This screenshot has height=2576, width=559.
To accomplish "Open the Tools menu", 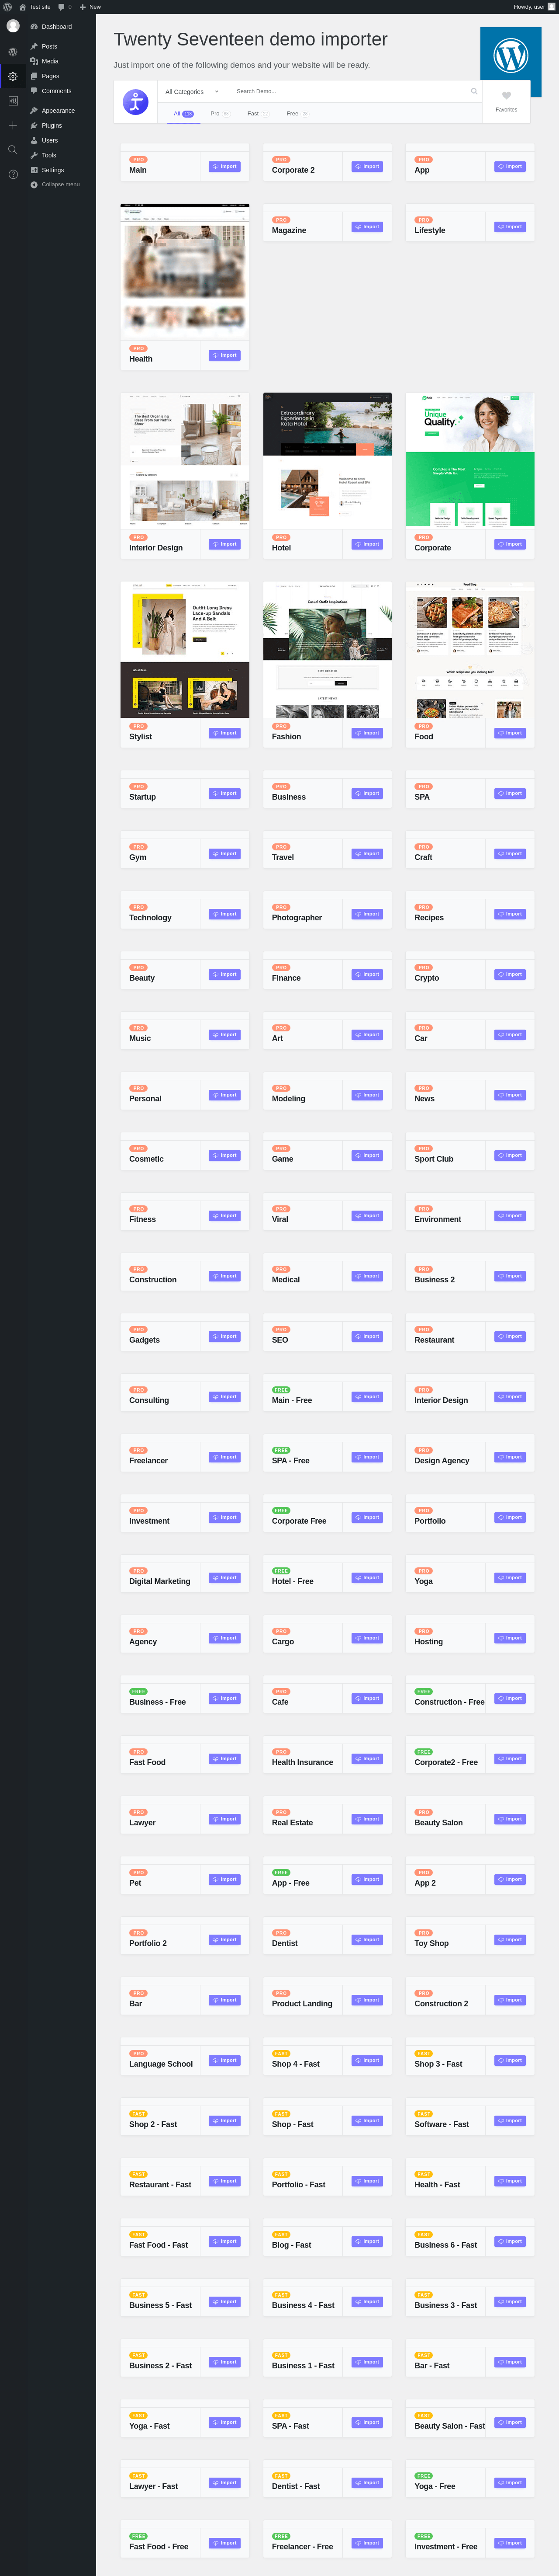I will pos(49,155).
